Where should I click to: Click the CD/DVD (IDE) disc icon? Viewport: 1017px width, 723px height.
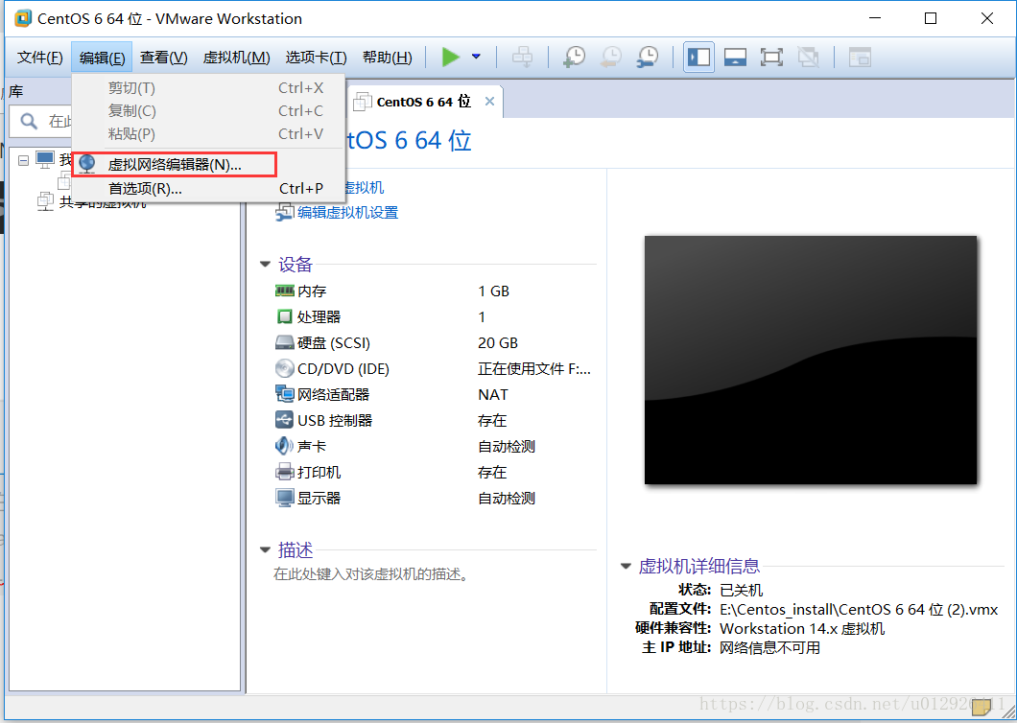click(x=285, y=368)
